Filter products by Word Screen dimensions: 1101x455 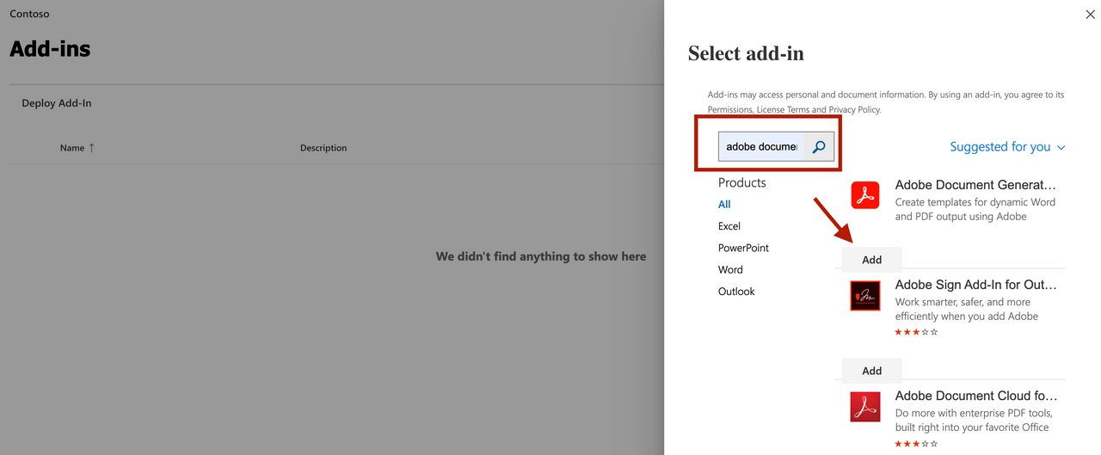[730, 270]
